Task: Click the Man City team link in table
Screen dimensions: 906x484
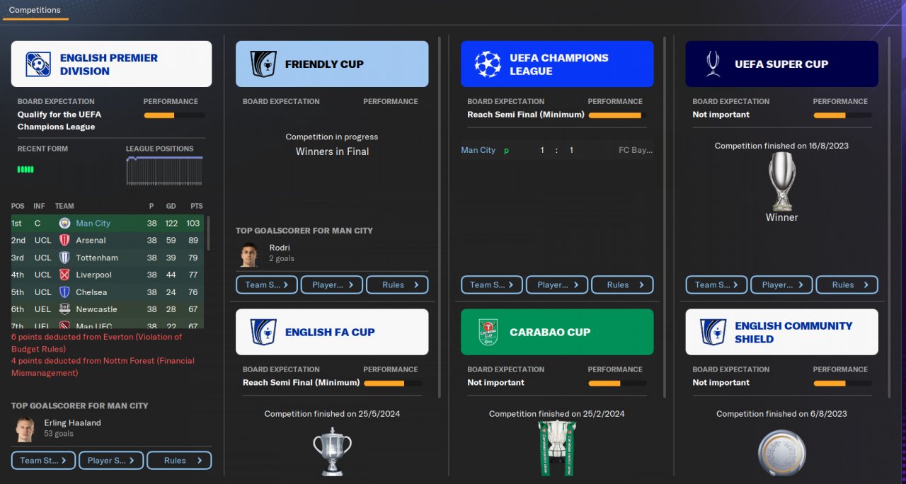Action: pos(93,224)
